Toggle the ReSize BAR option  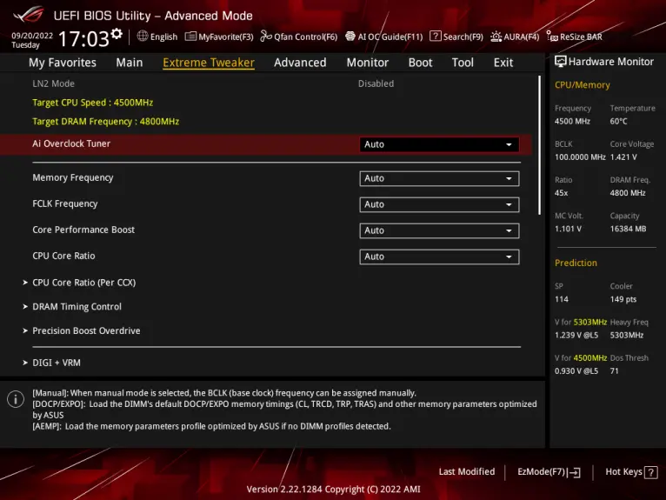click(574, 37)
